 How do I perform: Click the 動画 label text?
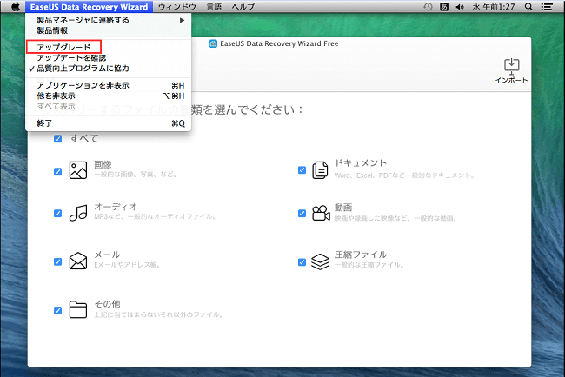pos(343,207)
